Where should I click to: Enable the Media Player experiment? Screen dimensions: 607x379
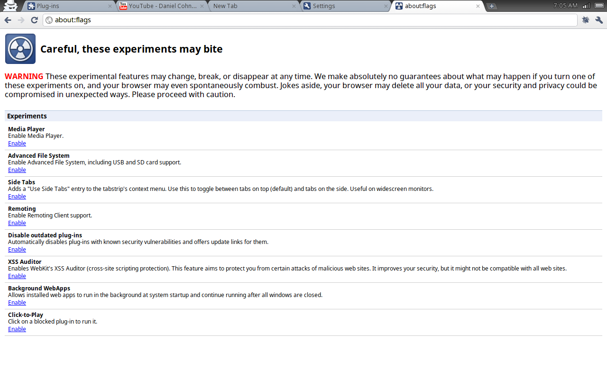[17, 144]
